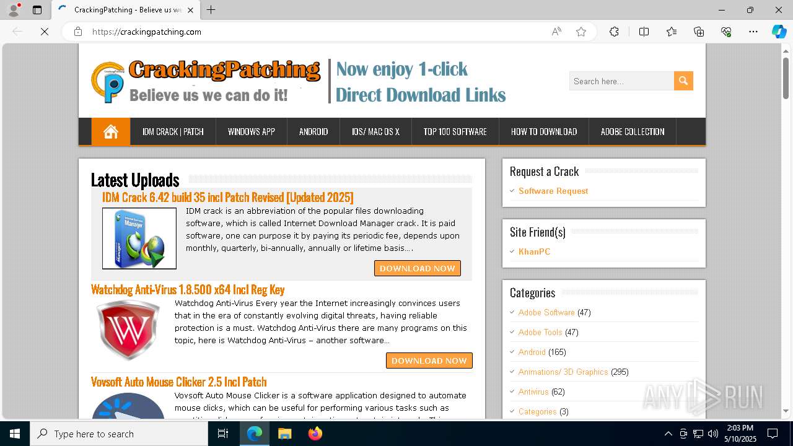The width and height of the screenshot is (793, 446).
Task: Open Adobe Software category
Action: click(x=546, y=312)
